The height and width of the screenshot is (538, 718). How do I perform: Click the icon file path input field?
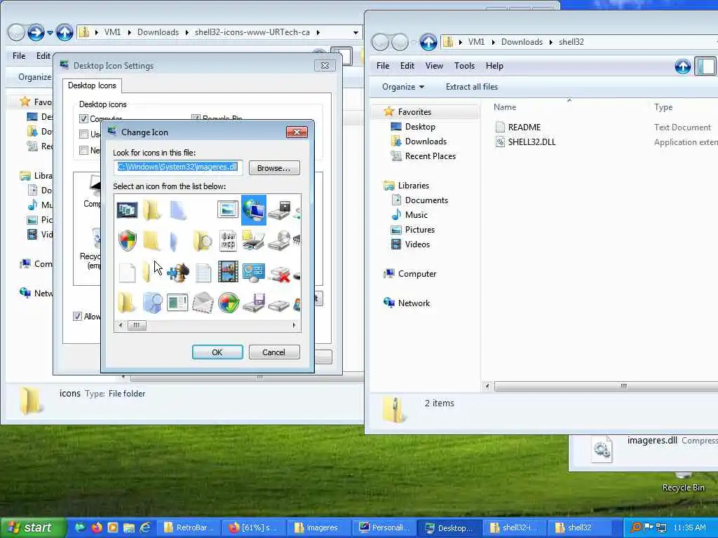pos(177,167)
